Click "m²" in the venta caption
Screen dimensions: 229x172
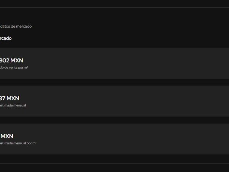26,67
